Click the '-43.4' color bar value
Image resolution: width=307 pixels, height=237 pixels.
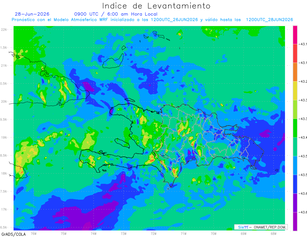(x=303, y=138)
